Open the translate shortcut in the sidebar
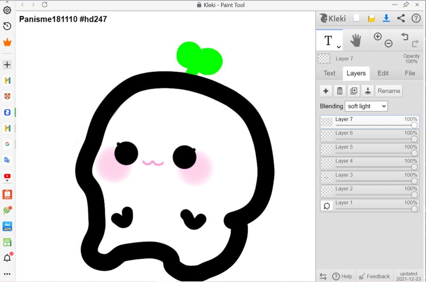Screen dimensions: 426x282 pos(7,160)
